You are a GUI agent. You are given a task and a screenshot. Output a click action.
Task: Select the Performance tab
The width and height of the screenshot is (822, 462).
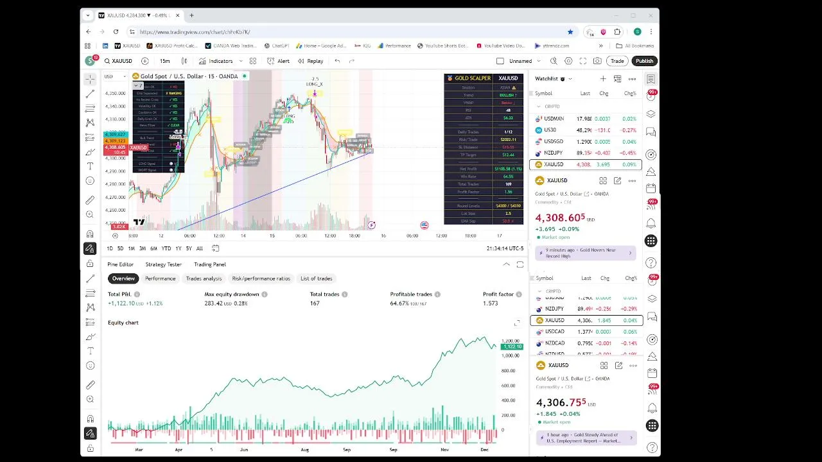tap(160, 278)
